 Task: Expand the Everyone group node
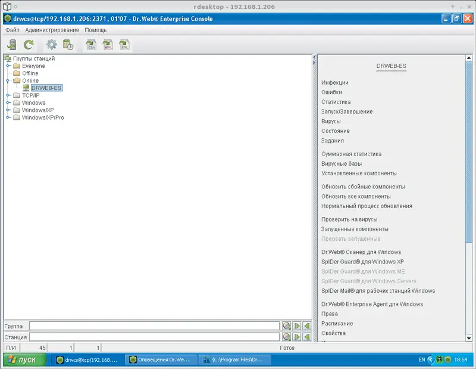coord(8,66)
